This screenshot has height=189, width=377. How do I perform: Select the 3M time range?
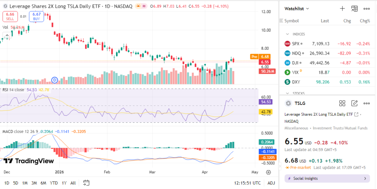[x=34, y=183]
